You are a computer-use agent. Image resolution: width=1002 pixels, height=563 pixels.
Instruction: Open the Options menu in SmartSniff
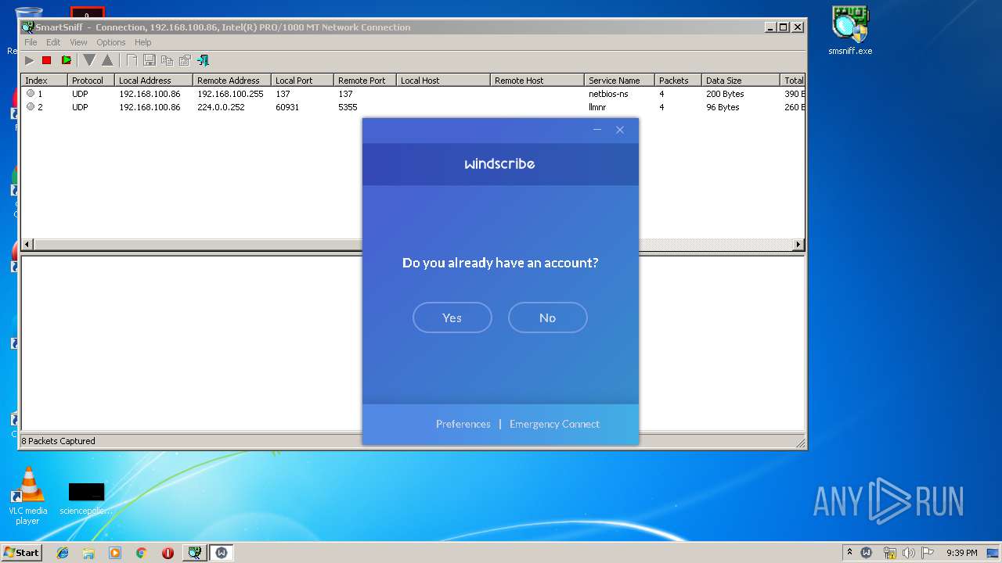[111, 42]
